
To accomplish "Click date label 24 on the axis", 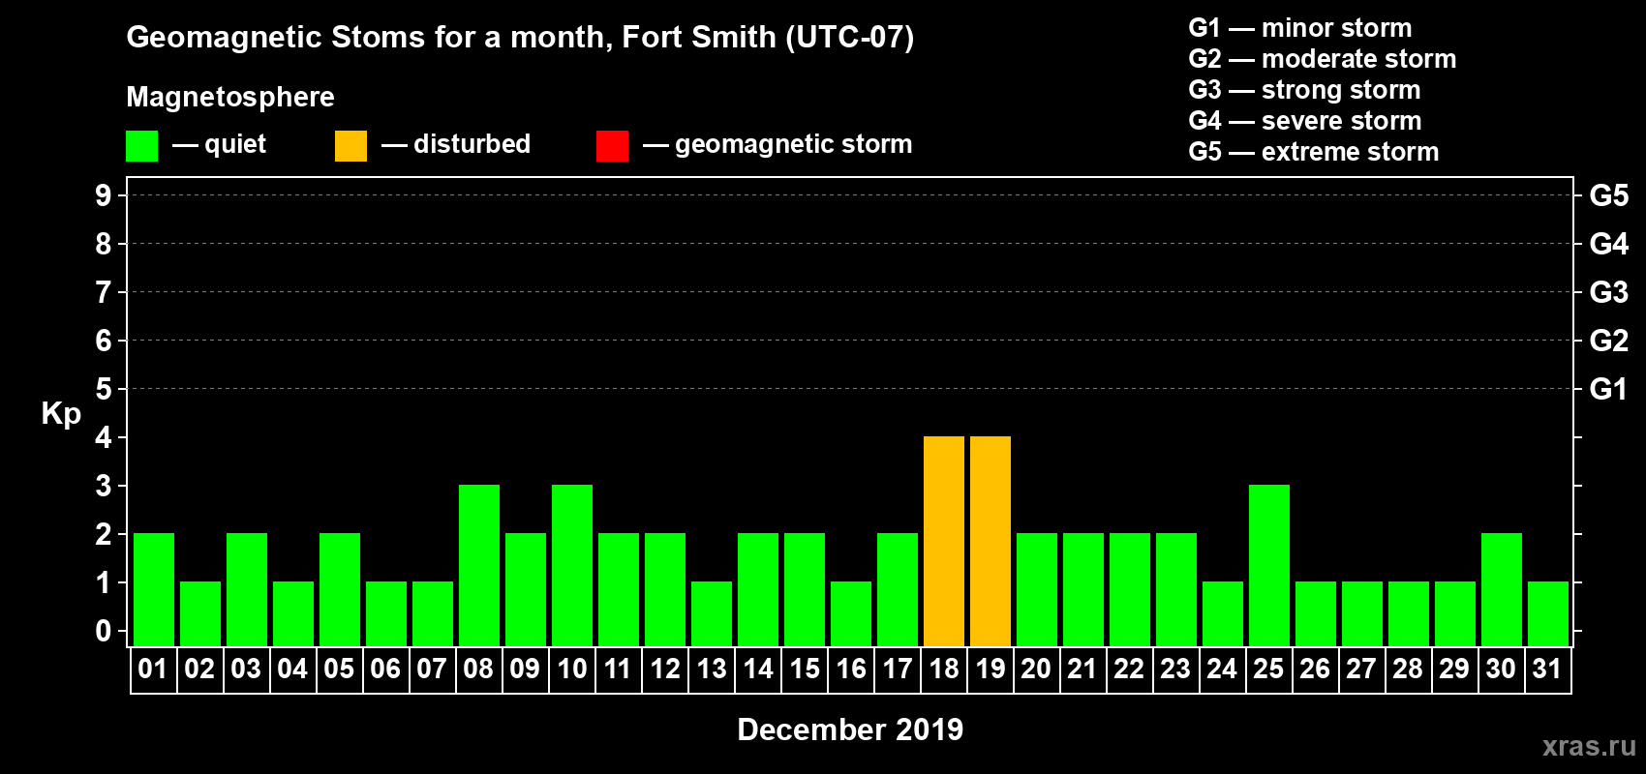I will pyautogui.click(x=1222, y=670).
